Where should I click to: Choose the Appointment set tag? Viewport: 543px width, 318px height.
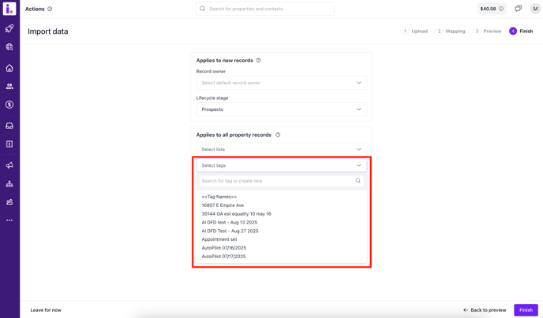point(219,239)
